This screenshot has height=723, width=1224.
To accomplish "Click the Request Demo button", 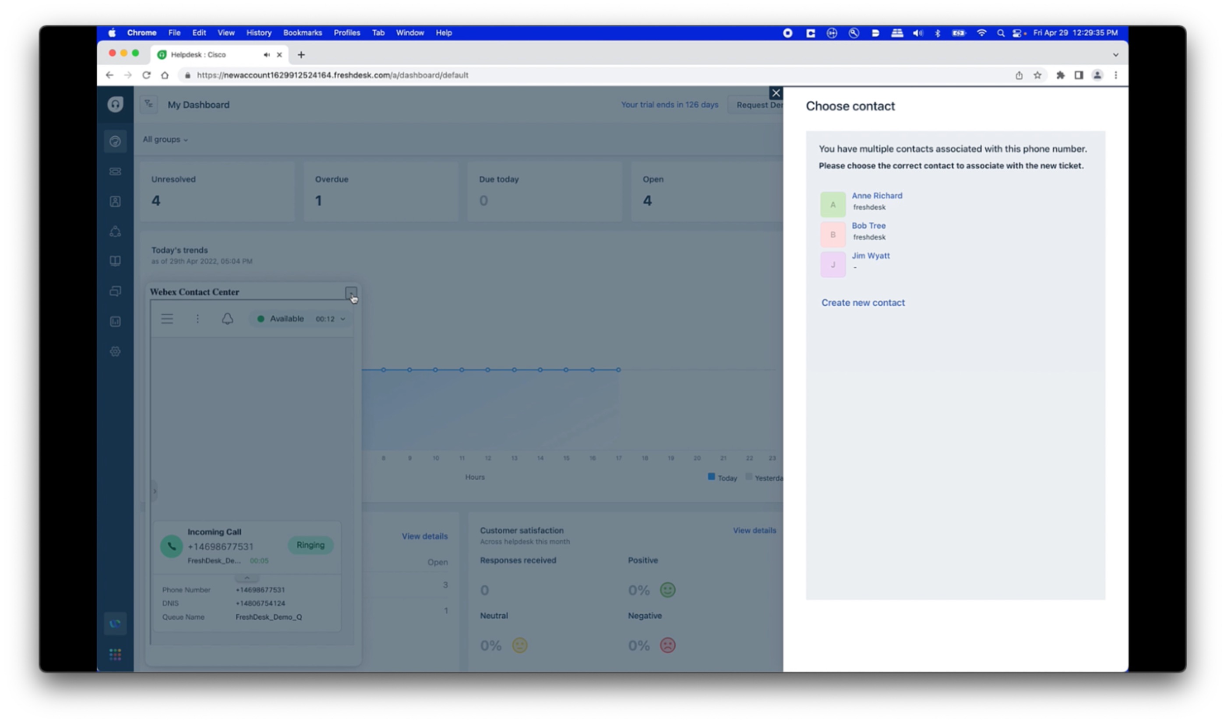I will pos(756,105).
